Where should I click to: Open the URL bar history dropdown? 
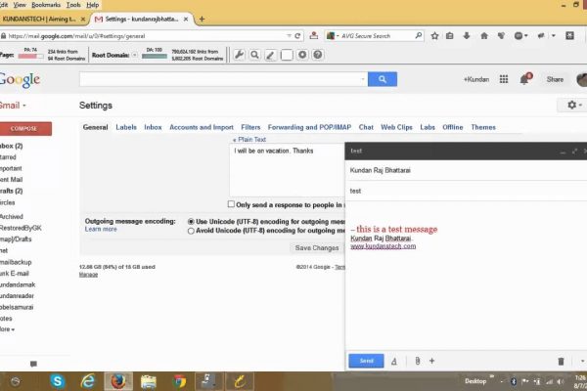click(x=289, y=36)
